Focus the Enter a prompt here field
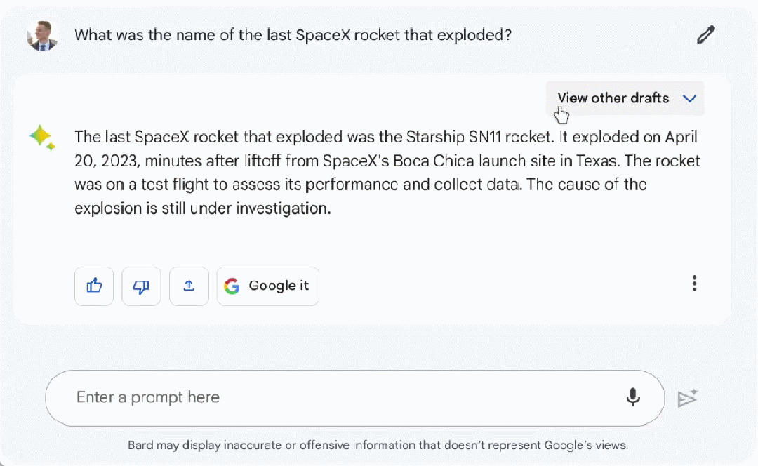The height and width of the screenshot is (466, 758). click(x=337, y=397)
